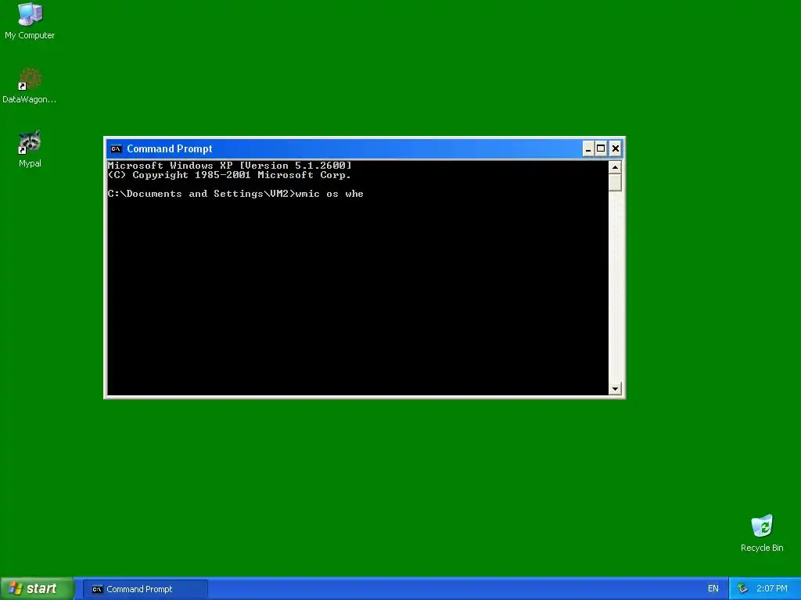Open the Start menu
The width and height of the screenshot is (801, 600).
(x=37, y=589)
